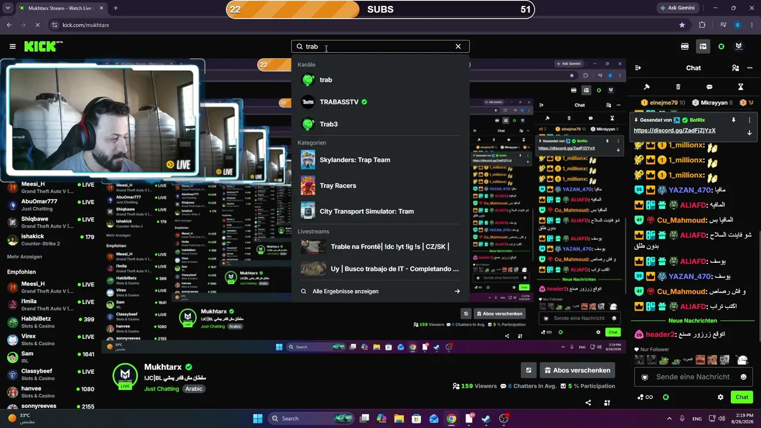Click the Ask Gemini button
The image size is (761, 428).
click(x=678, y=8)
